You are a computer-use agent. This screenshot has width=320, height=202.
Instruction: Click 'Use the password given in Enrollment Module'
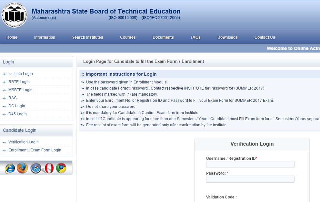(126, 82)
